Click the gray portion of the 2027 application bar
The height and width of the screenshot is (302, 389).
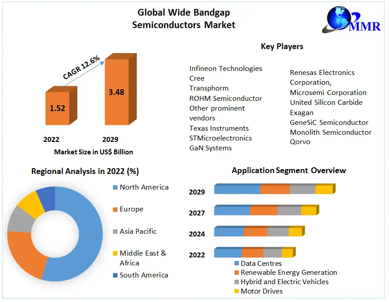coord(289,211)
